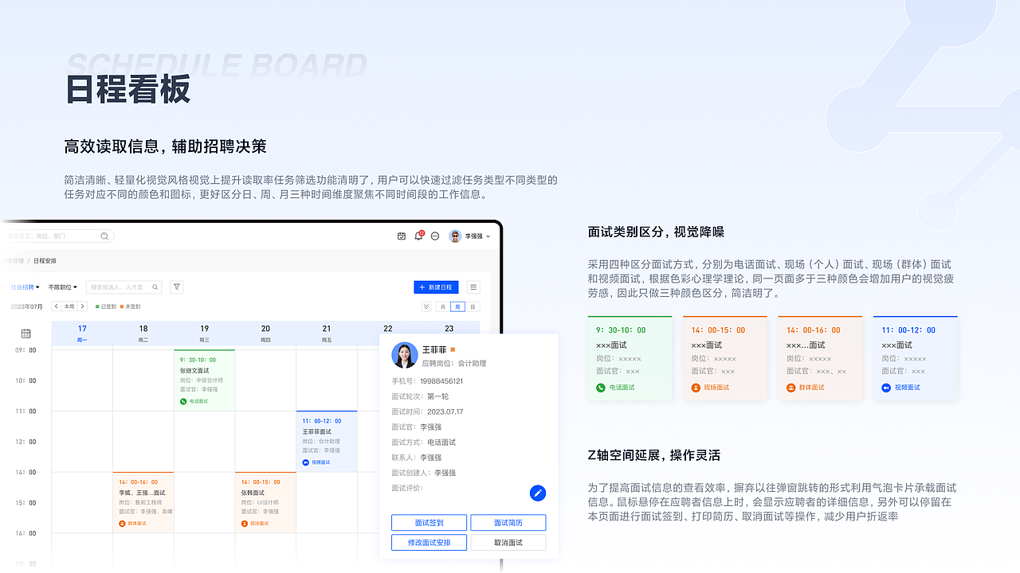Click group interview icon on 李威 event
This screenshot has height=573, width=1020.
pyautogui.click(x=122, y=524)
